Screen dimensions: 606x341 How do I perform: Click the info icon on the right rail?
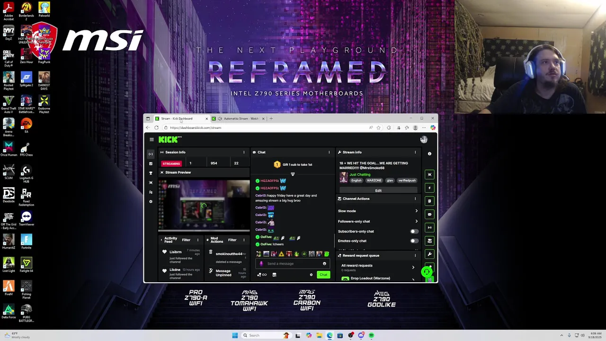click(429, 153)
